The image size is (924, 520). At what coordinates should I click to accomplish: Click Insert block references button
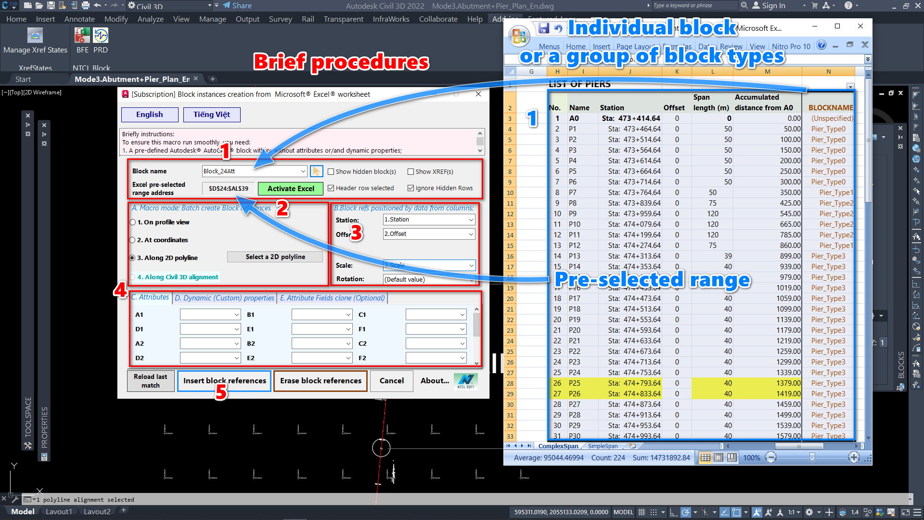(x=224, y=381)
